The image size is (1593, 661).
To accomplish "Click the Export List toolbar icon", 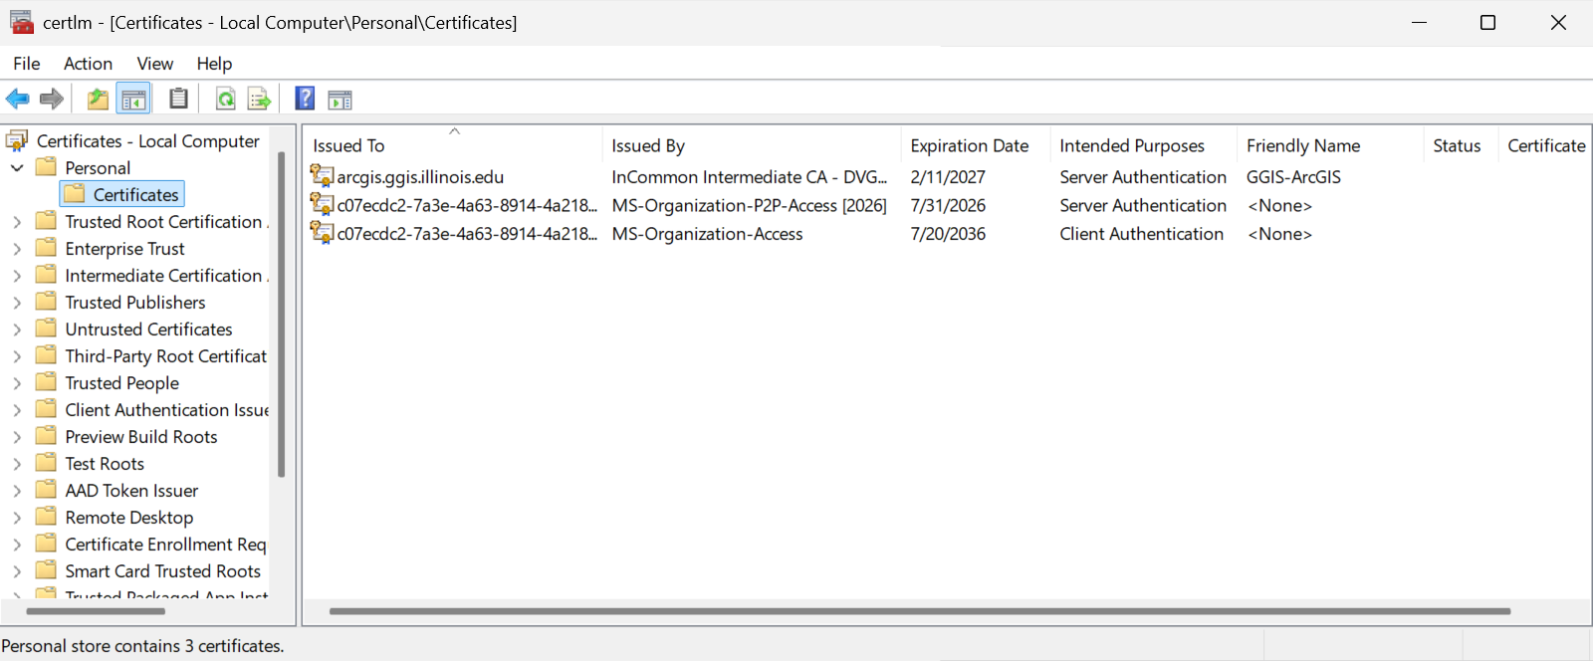I will 259,99.
